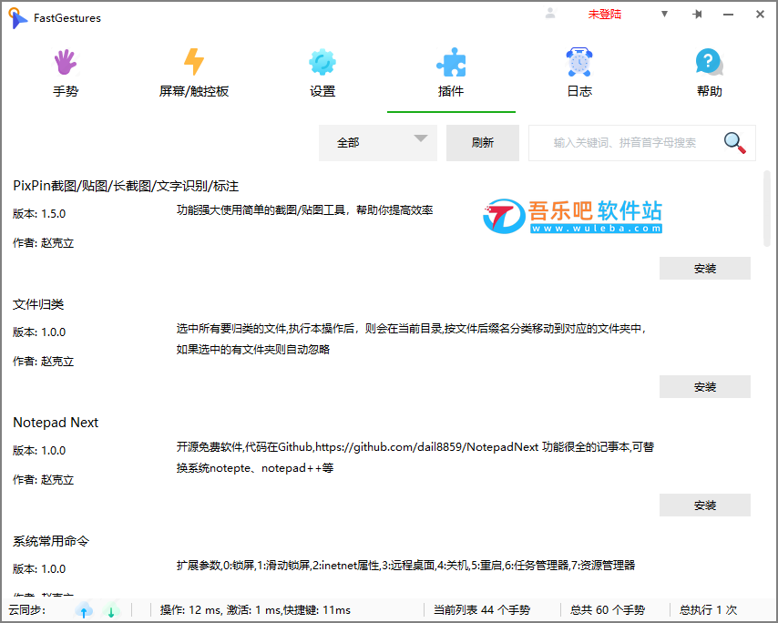The height and width of the screenshot is (623, 778).
Task: Click 版本: 1.0.0 under 文件归类
Action: point(39,332)
